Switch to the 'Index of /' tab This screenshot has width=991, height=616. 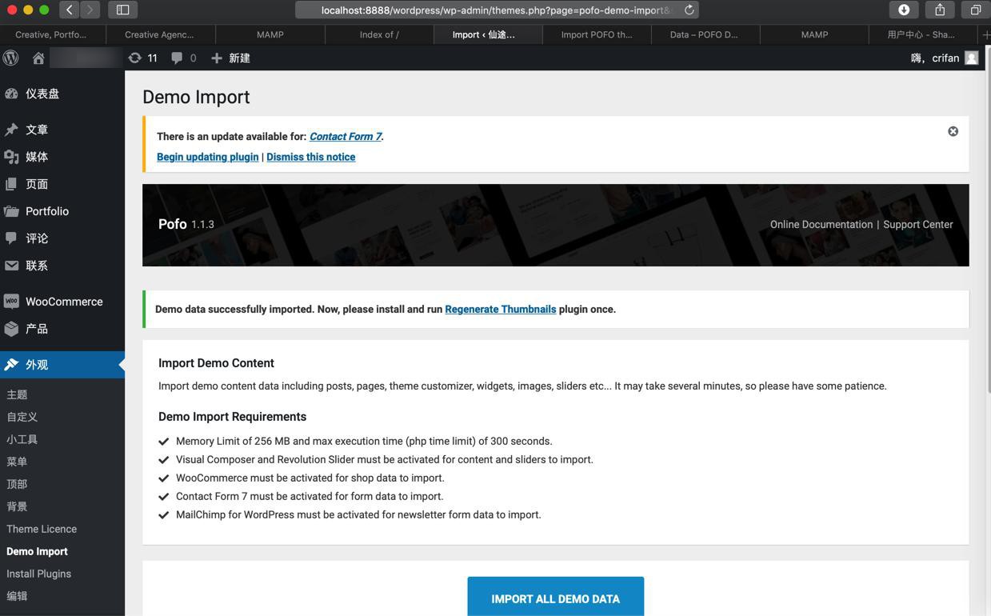[379, 34]
